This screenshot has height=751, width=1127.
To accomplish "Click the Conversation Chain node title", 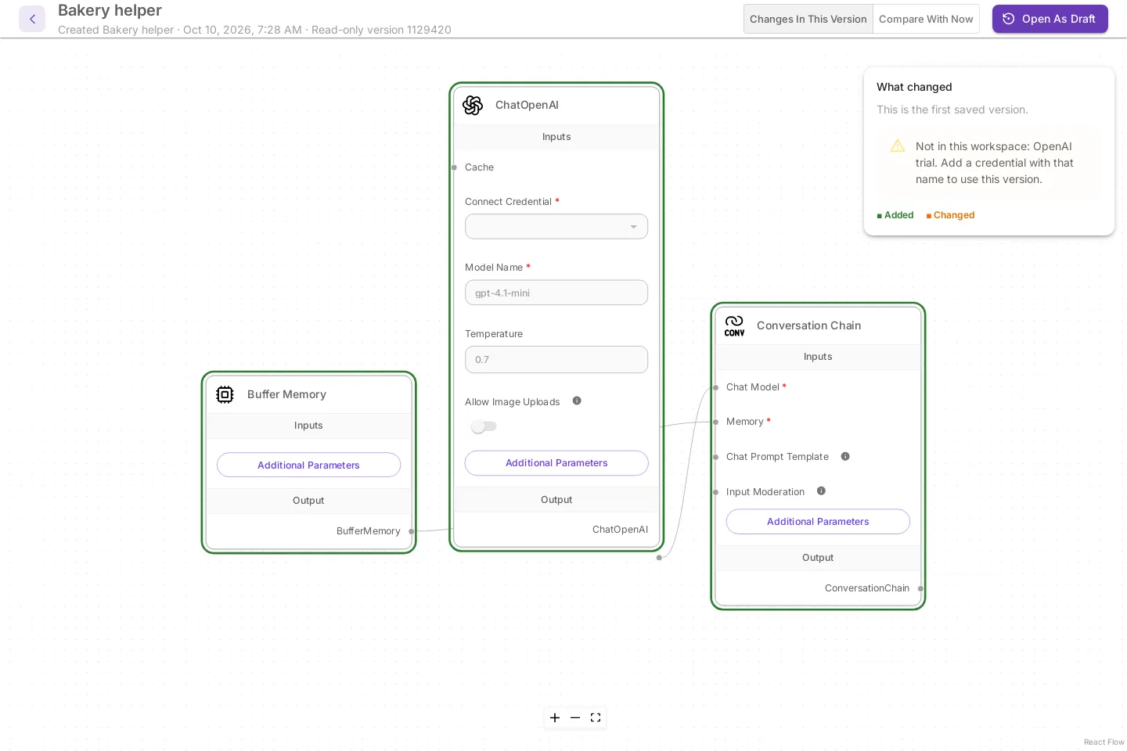I will pos(808,325).
